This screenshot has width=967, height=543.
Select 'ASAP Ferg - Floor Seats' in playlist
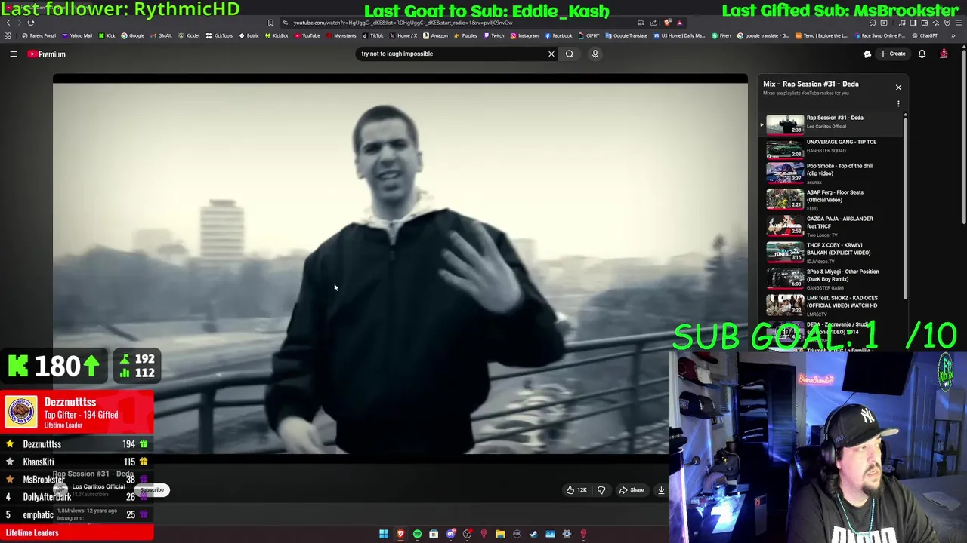coord(833,199)
